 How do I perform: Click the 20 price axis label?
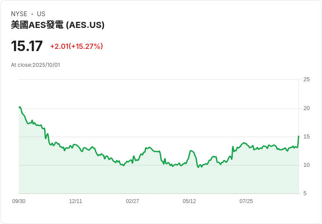(x=306, y=108)
